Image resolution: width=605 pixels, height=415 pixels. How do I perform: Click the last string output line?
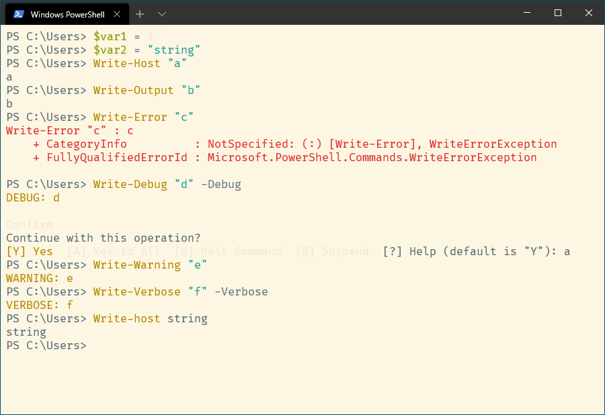[x=26, y=332]
